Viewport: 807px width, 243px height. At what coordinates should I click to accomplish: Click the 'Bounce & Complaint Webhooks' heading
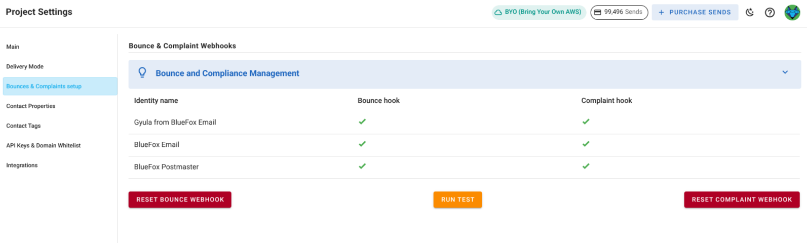[x=182, y=46]
